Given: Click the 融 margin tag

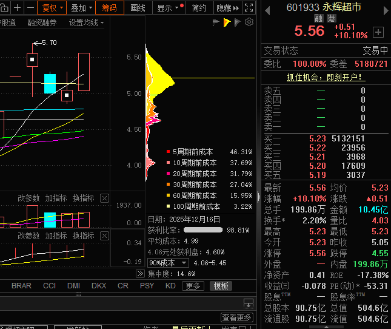Looking at the screenshot, I should click(x=319, y=18).
